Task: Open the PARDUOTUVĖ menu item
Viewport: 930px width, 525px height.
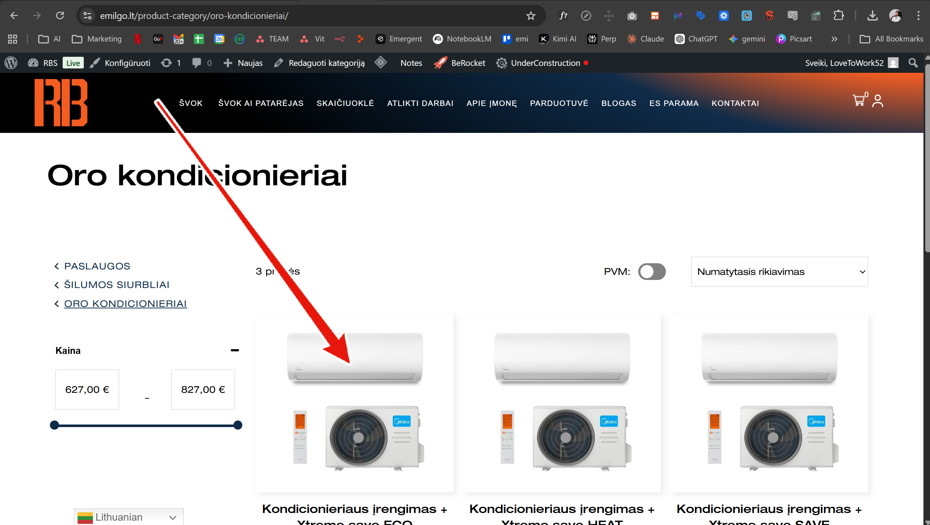Action: click(x=559, y=103)
